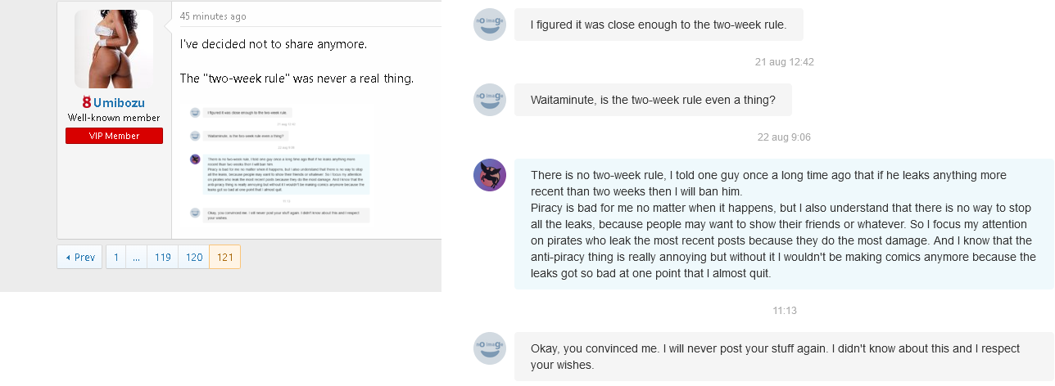Click avatar beside 'Okay, you convinced me'
1055x386 pixels.
[490, 348]
